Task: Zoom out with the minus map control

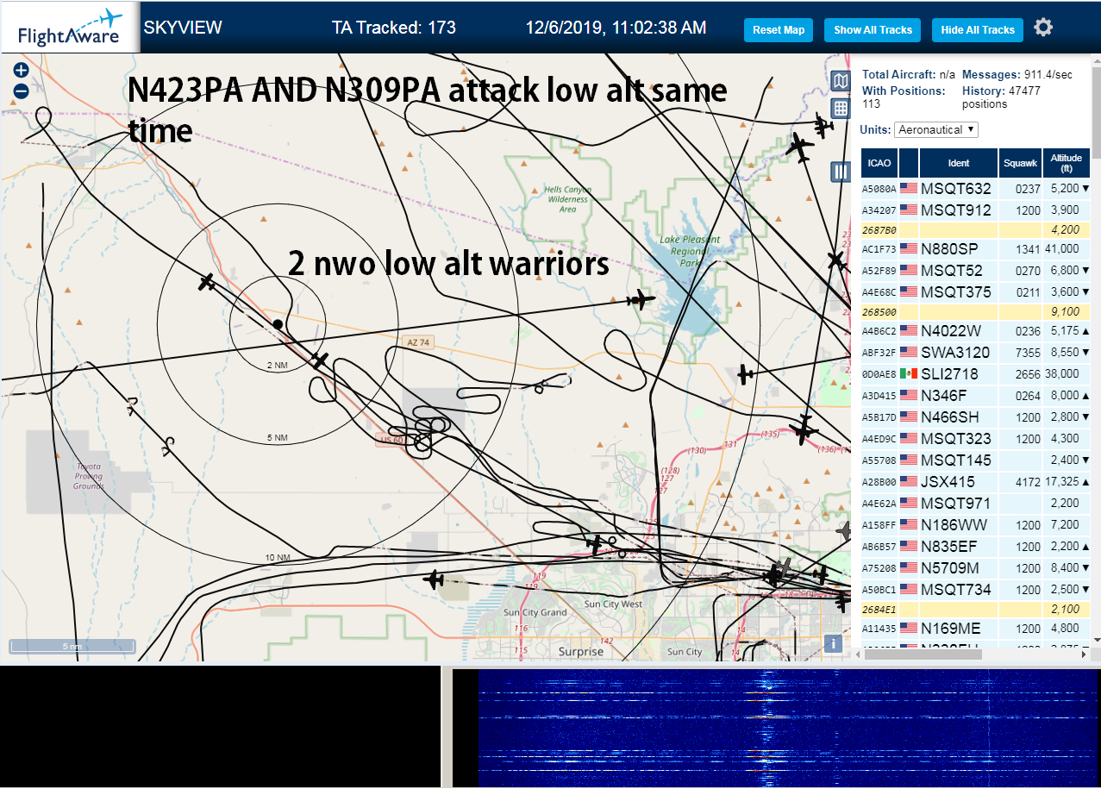Action: coord(22,91)
